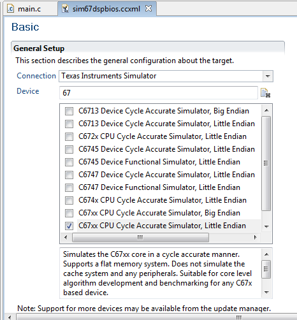This screenshot has width=297, height=320.
Task: Click the Device label link
Action: (28, 91)
